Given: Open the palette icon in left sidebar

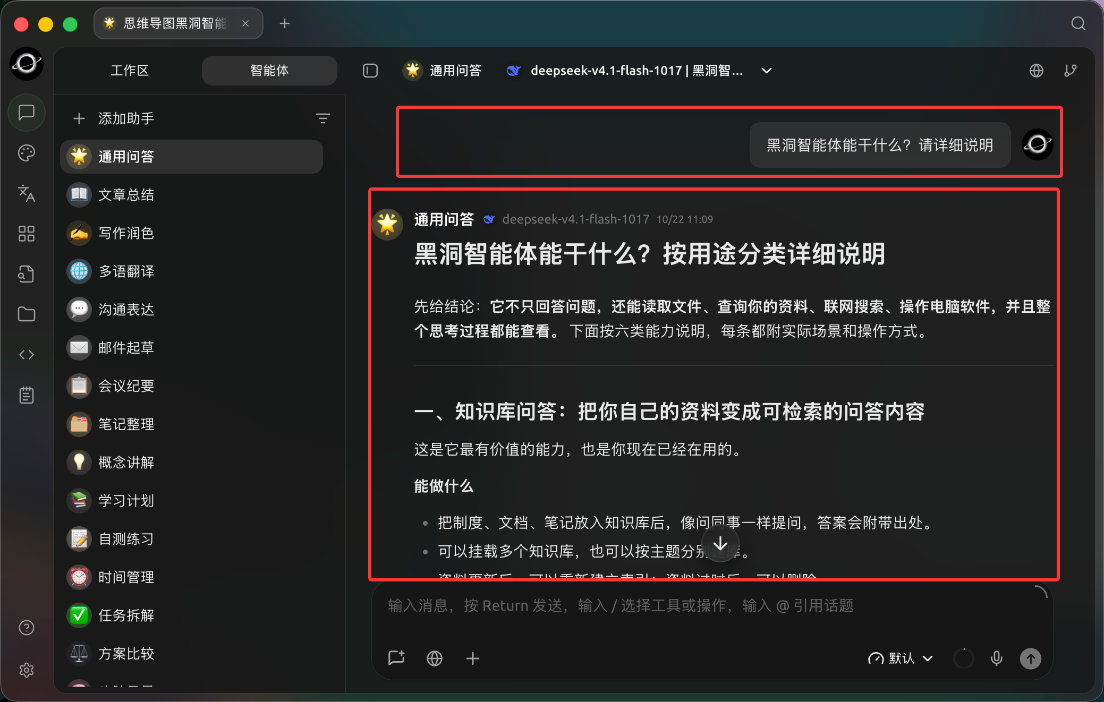Looking at the screenshot, I should 27,153.
